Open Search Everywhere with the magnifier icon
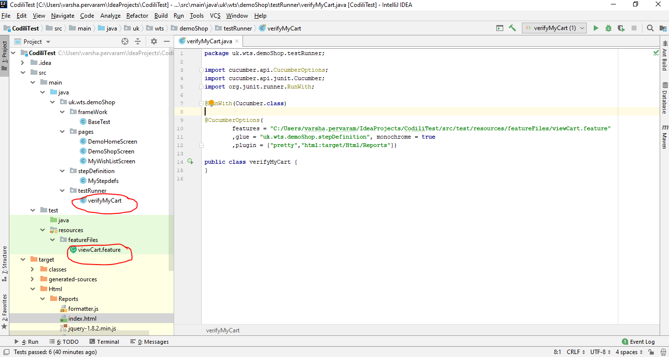The width and height of the screenshot is (669, 357). pyautogui.click(x=650, y=28)
